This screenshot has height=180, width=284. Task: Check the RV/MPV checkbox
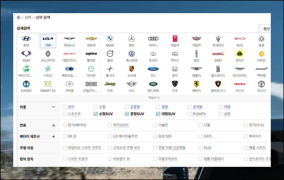pyautogui.click(x=190, y=114)
